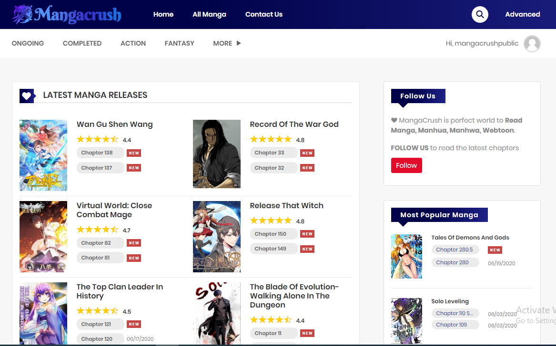Click the Mangacrush logo

point(67,15)
